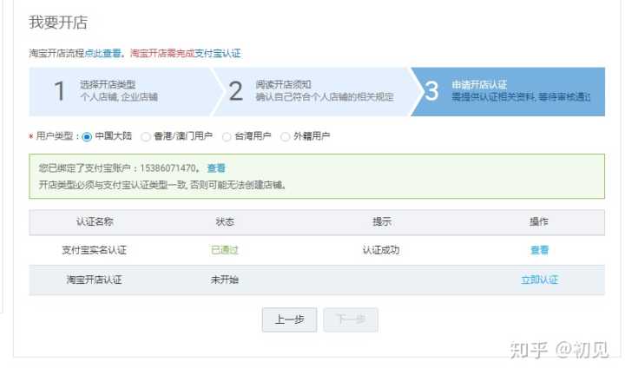Click the 支付宝实名认证 cell

(x=94, y=250)
